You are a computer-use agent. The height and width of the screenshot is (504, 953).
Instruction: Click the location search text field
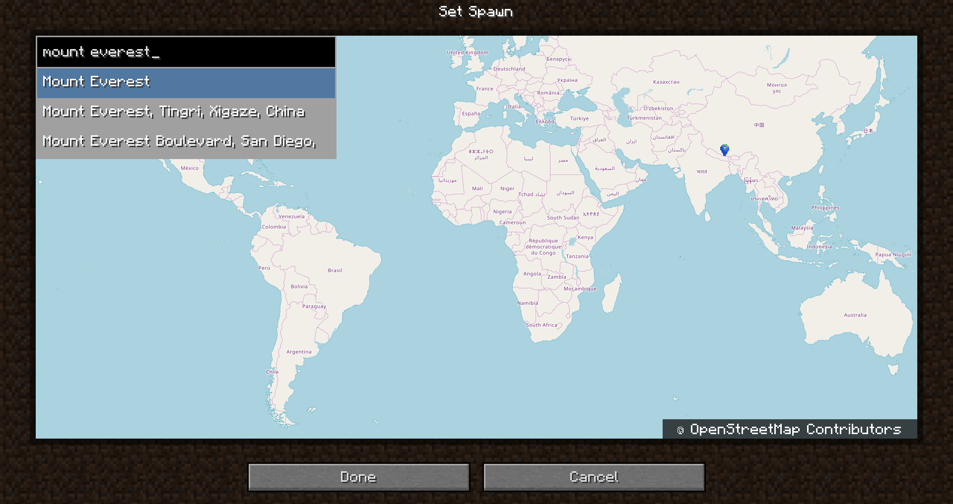tap(186, 52)
